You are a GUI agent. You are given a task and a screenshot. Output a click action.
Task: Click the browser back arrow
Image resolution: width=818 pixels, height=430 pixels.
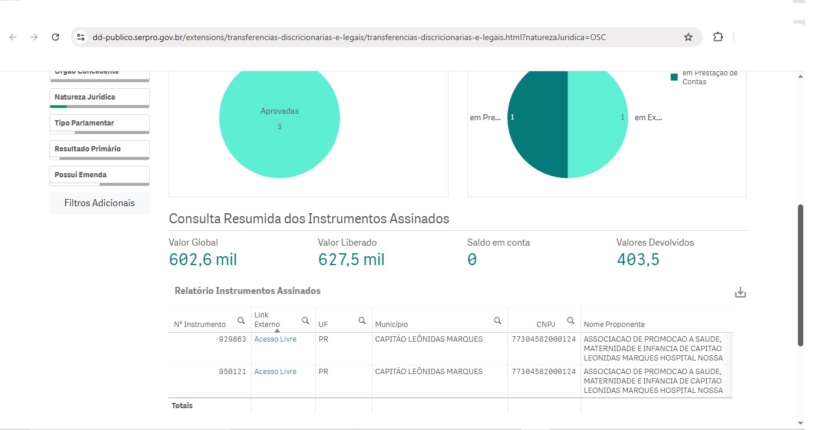pyautogui.click(x=13, y=37)
